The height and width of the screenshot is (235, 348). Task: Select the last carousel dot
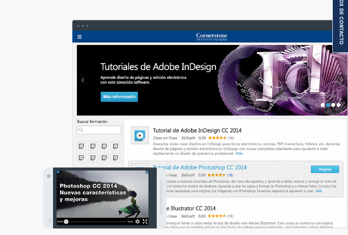click(x=339, y=105)
